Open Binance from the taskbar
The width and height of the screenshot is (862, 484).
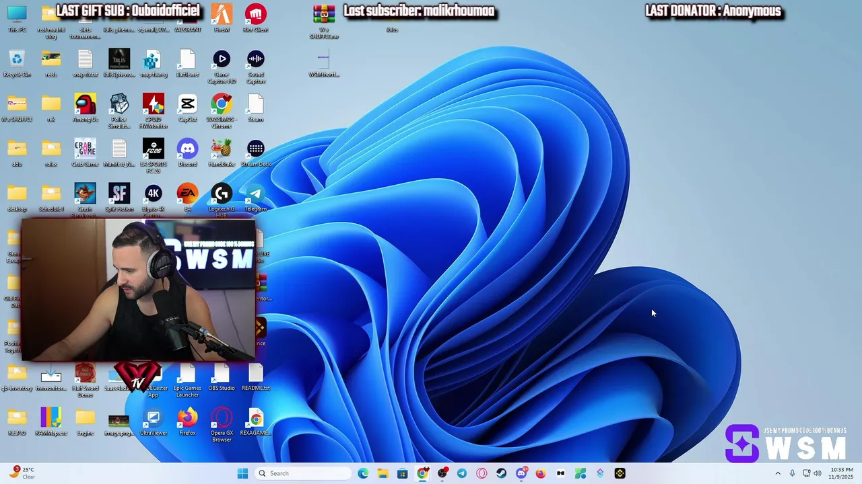(x=620, y=473)
